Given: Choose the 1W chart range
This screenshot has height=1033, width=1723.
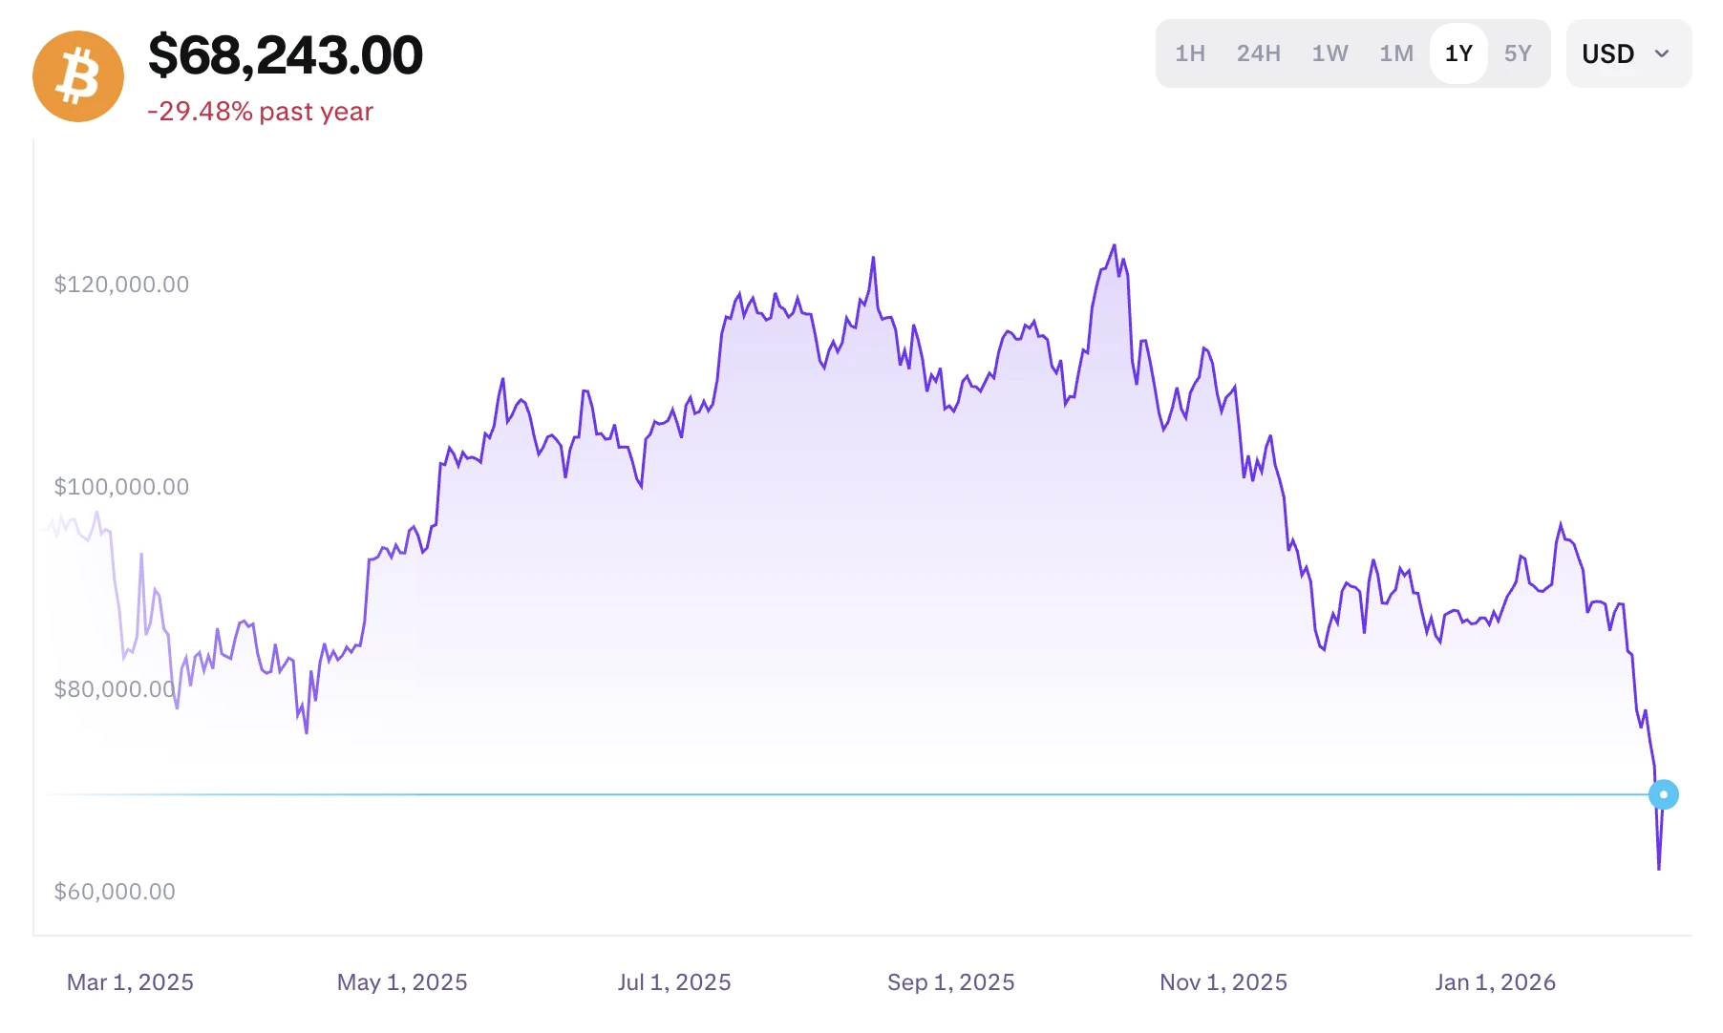Looking at the screenshot, I should (x=1329, y=53).
